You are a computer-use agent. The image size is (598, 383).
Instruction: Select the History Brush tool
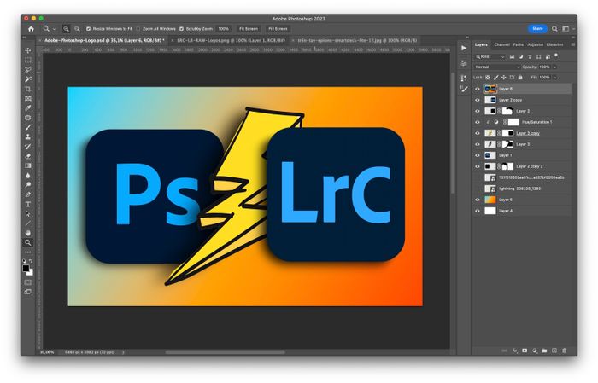click(x=28, y=147)
